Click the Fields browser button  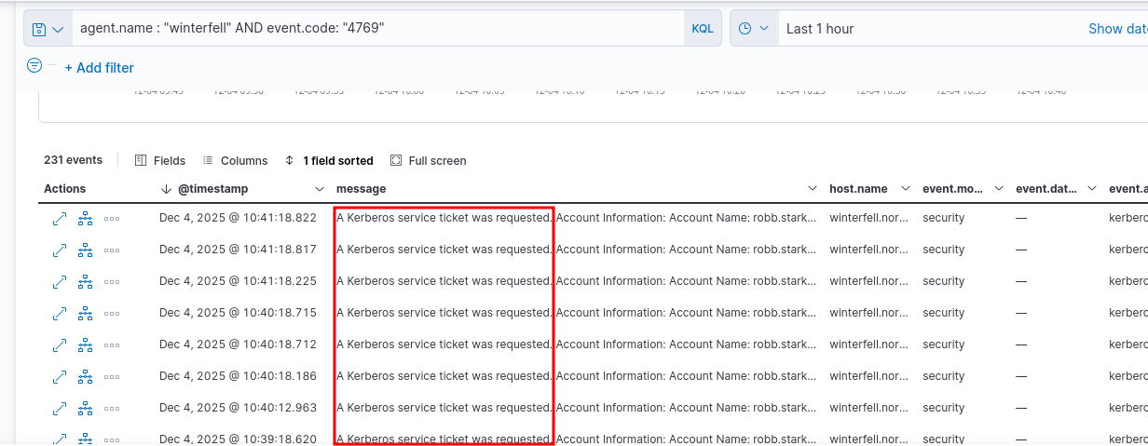[160, 161]
